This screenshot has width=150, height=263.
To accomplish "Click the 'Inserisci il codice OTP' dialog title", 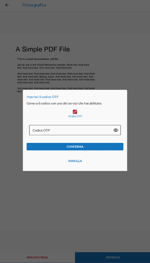I will 43,97.
